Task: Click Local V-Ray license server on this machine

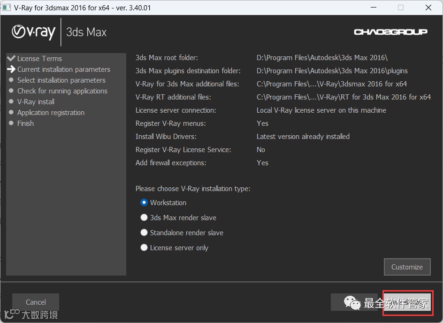Action: (321, 110)
